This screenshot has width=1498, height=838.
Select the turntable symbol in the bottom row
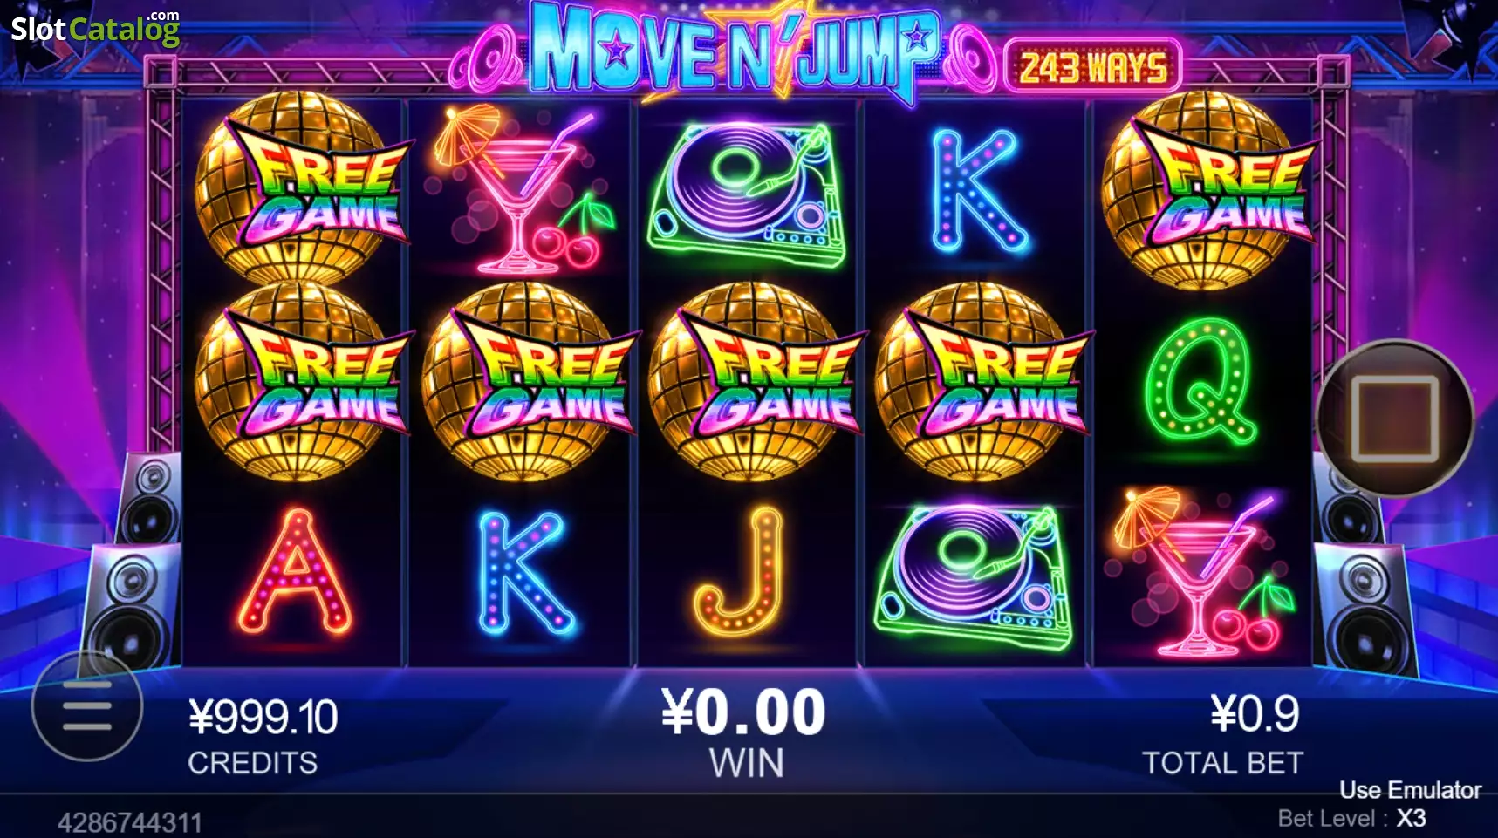point(975,577)
